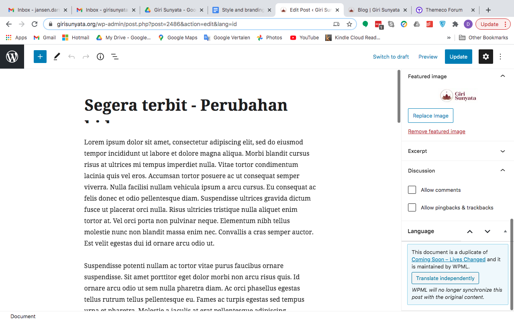Open the block List View

pyautogui.click(x=115, y=57)
